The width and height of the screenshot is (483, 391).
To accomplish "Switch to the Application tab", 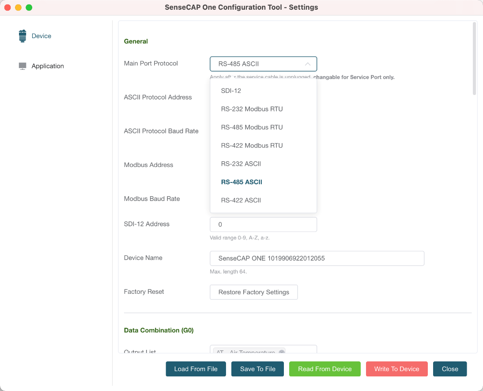I will (48, 66).
